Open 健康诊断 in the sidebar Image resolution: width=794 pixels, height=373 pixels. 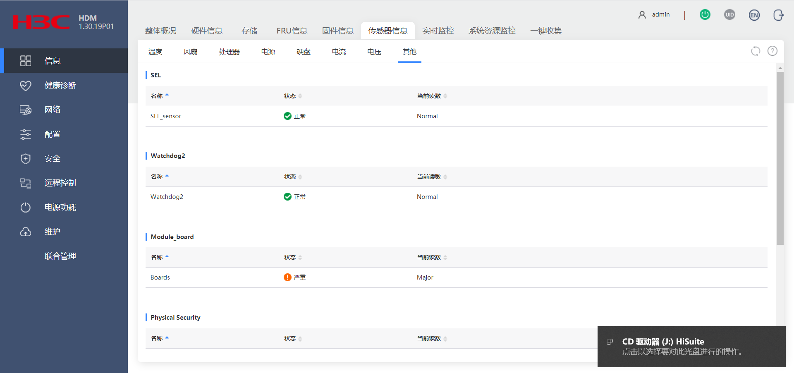tap(60, 85)
